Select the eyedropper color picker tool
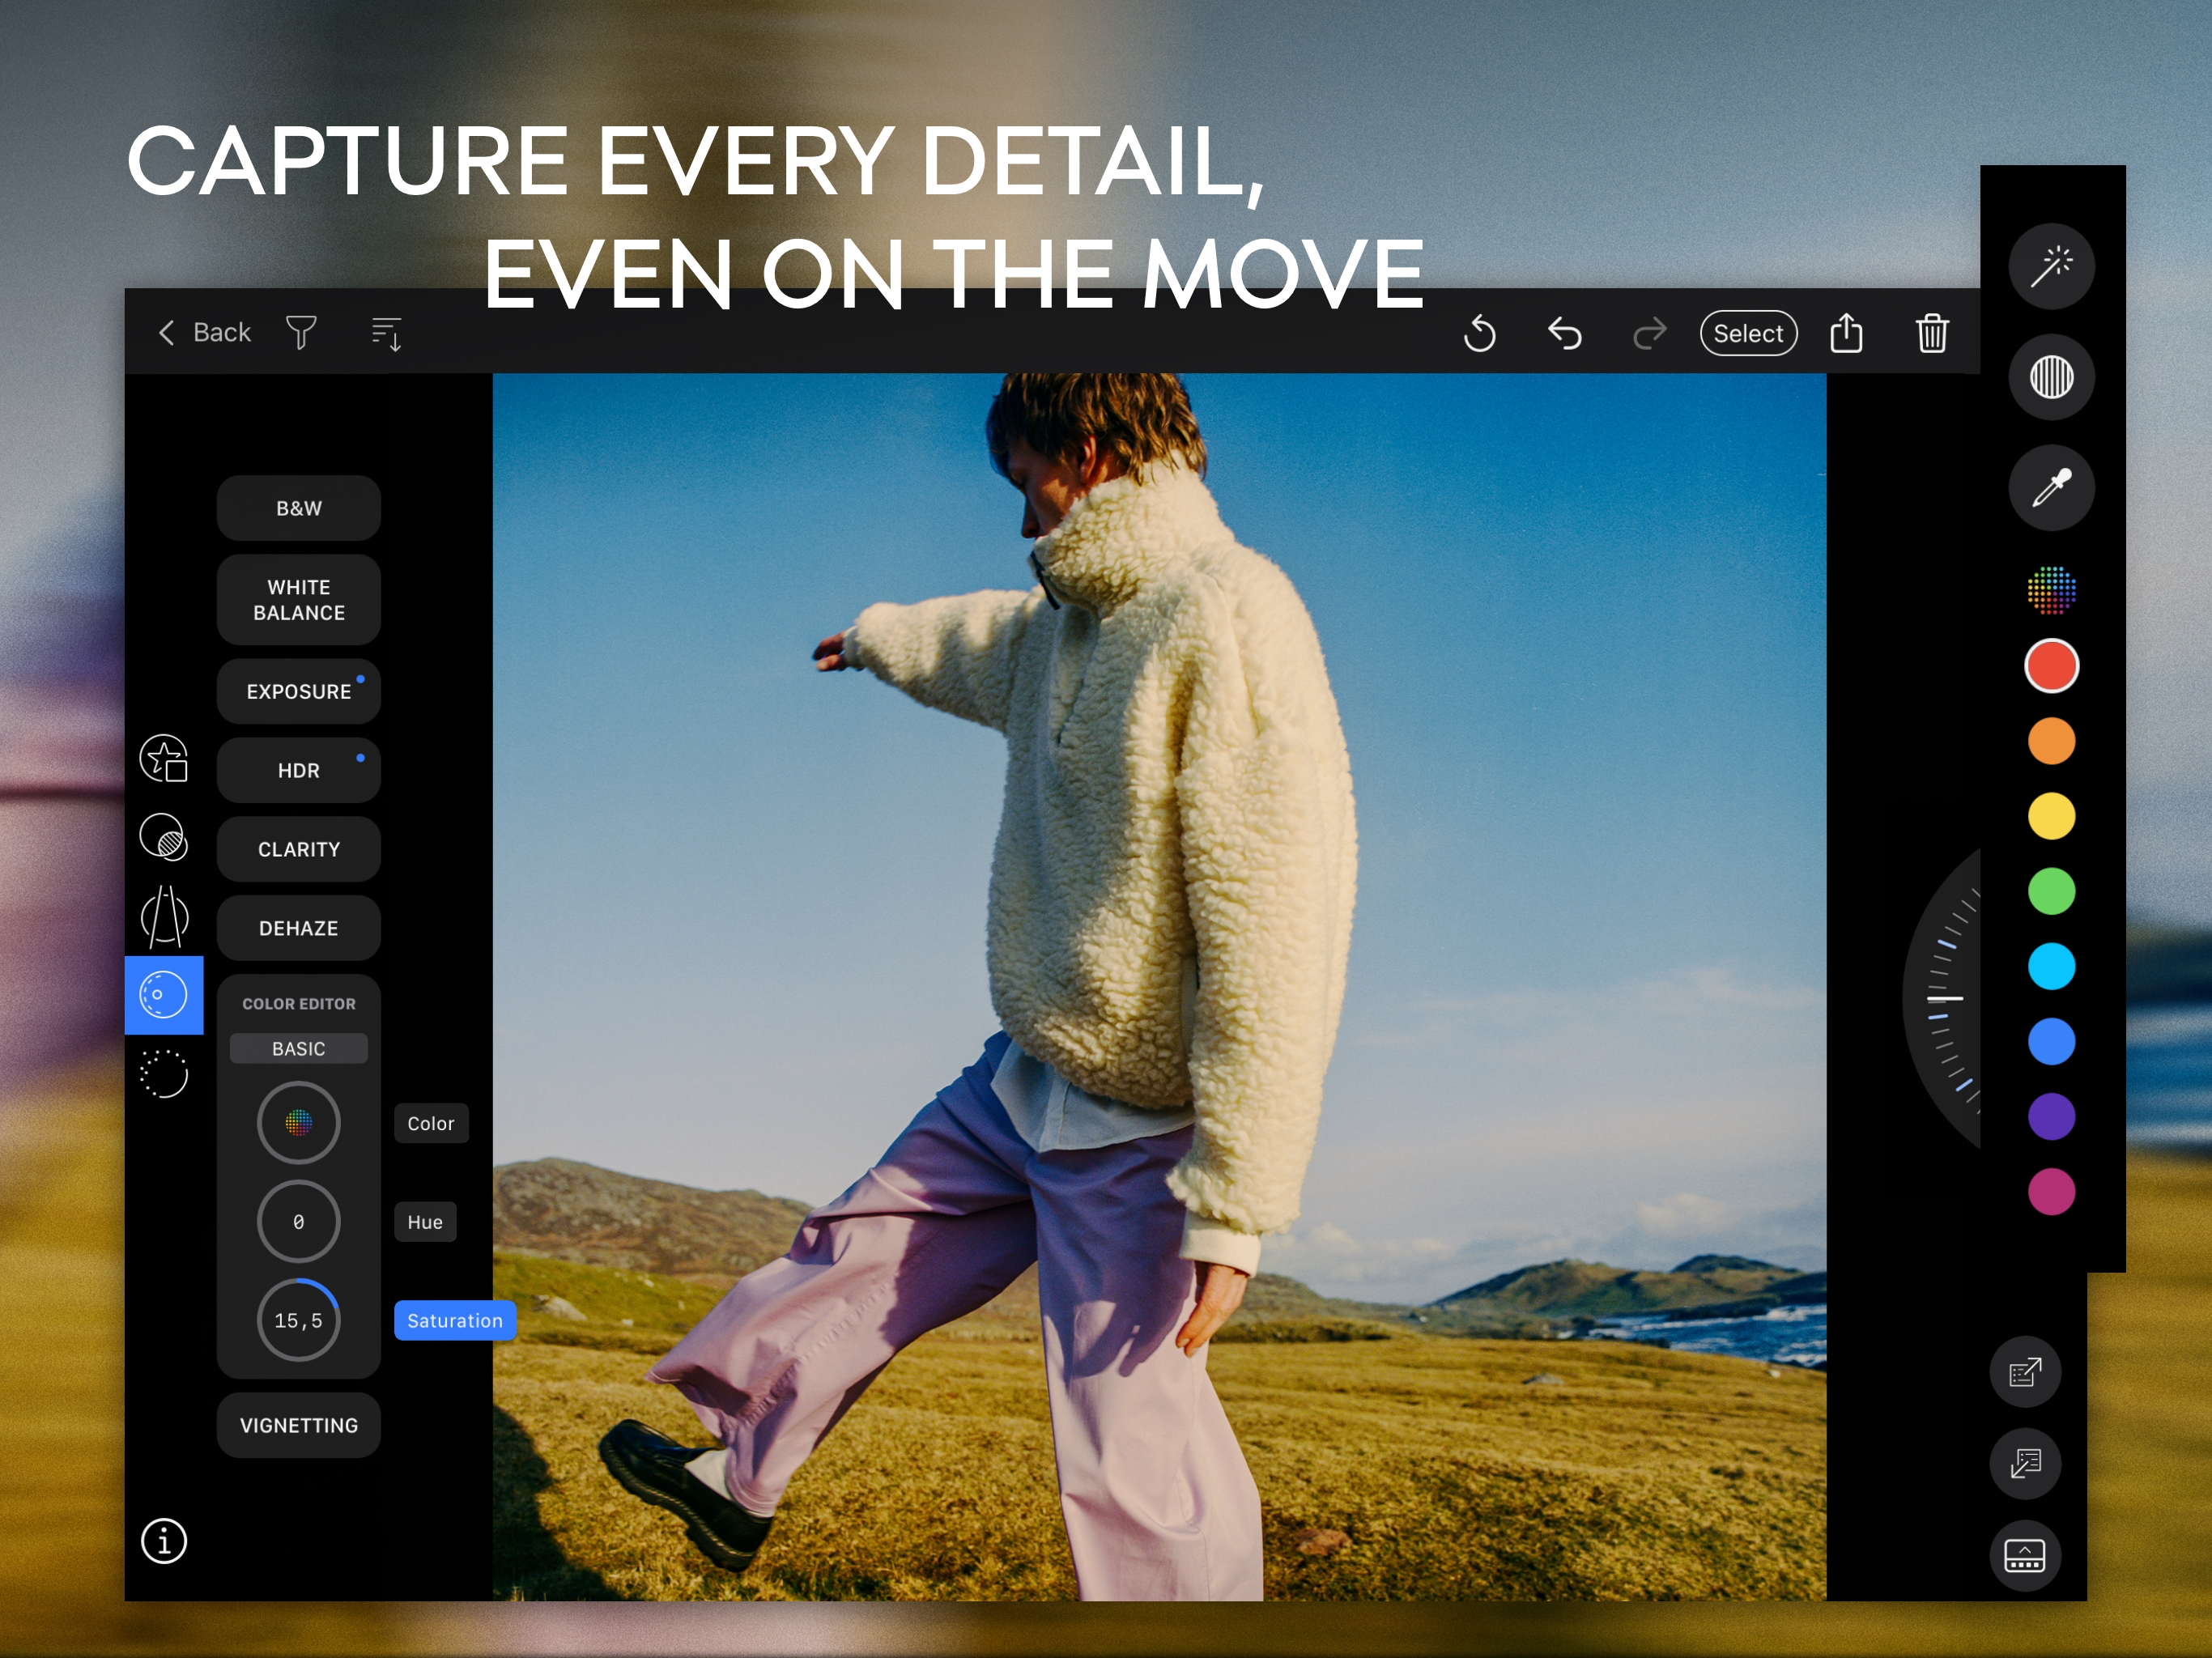 pos(2051,488)
